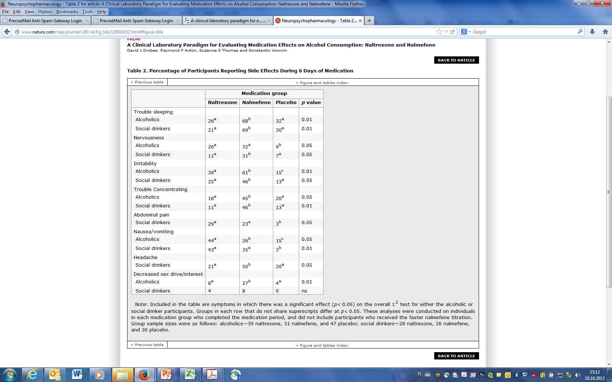
Task: Open the Help menu
Action: point(102,12)
